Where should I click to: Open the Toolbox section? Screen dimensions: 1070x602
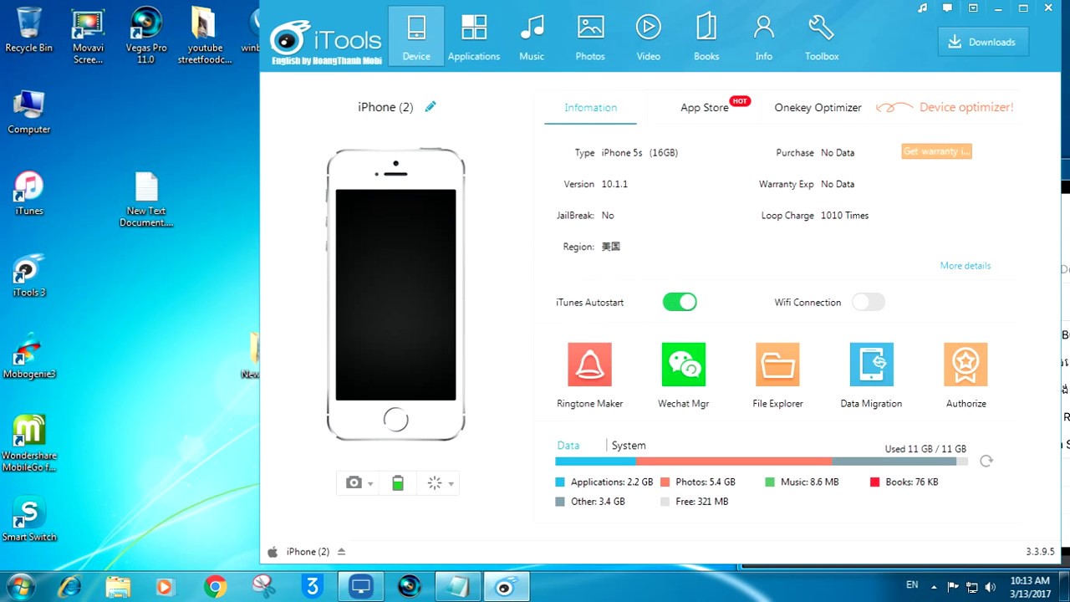coord(822,37)
